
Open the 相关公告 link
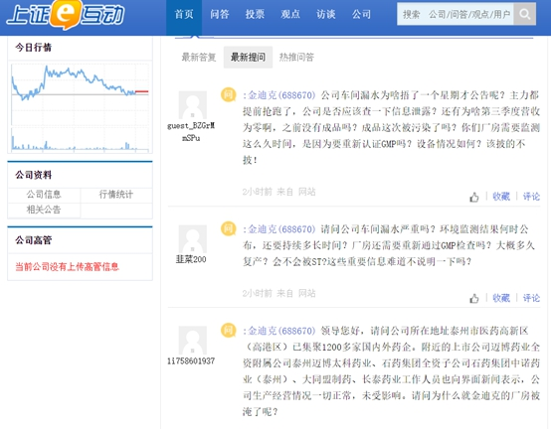click(x=44, y=210)
